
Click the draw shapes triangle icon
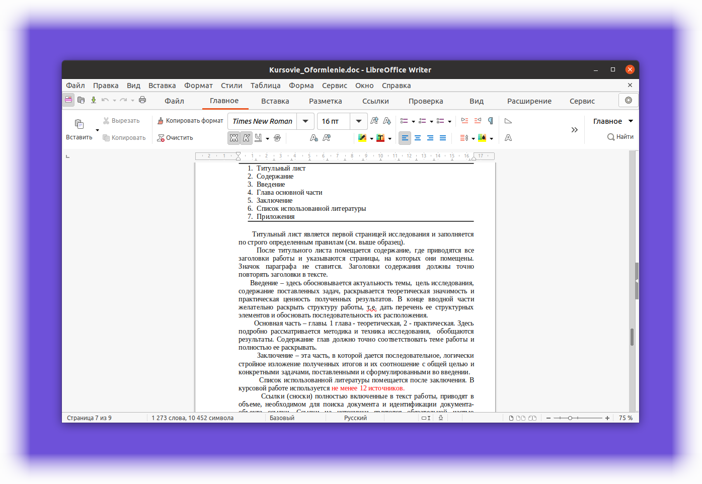tap(508, 121)
